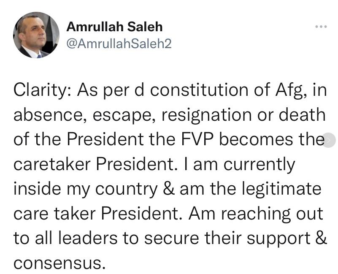Screen dimensions: 338x274
Task: Open Amrullah Saleh's profile picture
Action: click(36, 35)
